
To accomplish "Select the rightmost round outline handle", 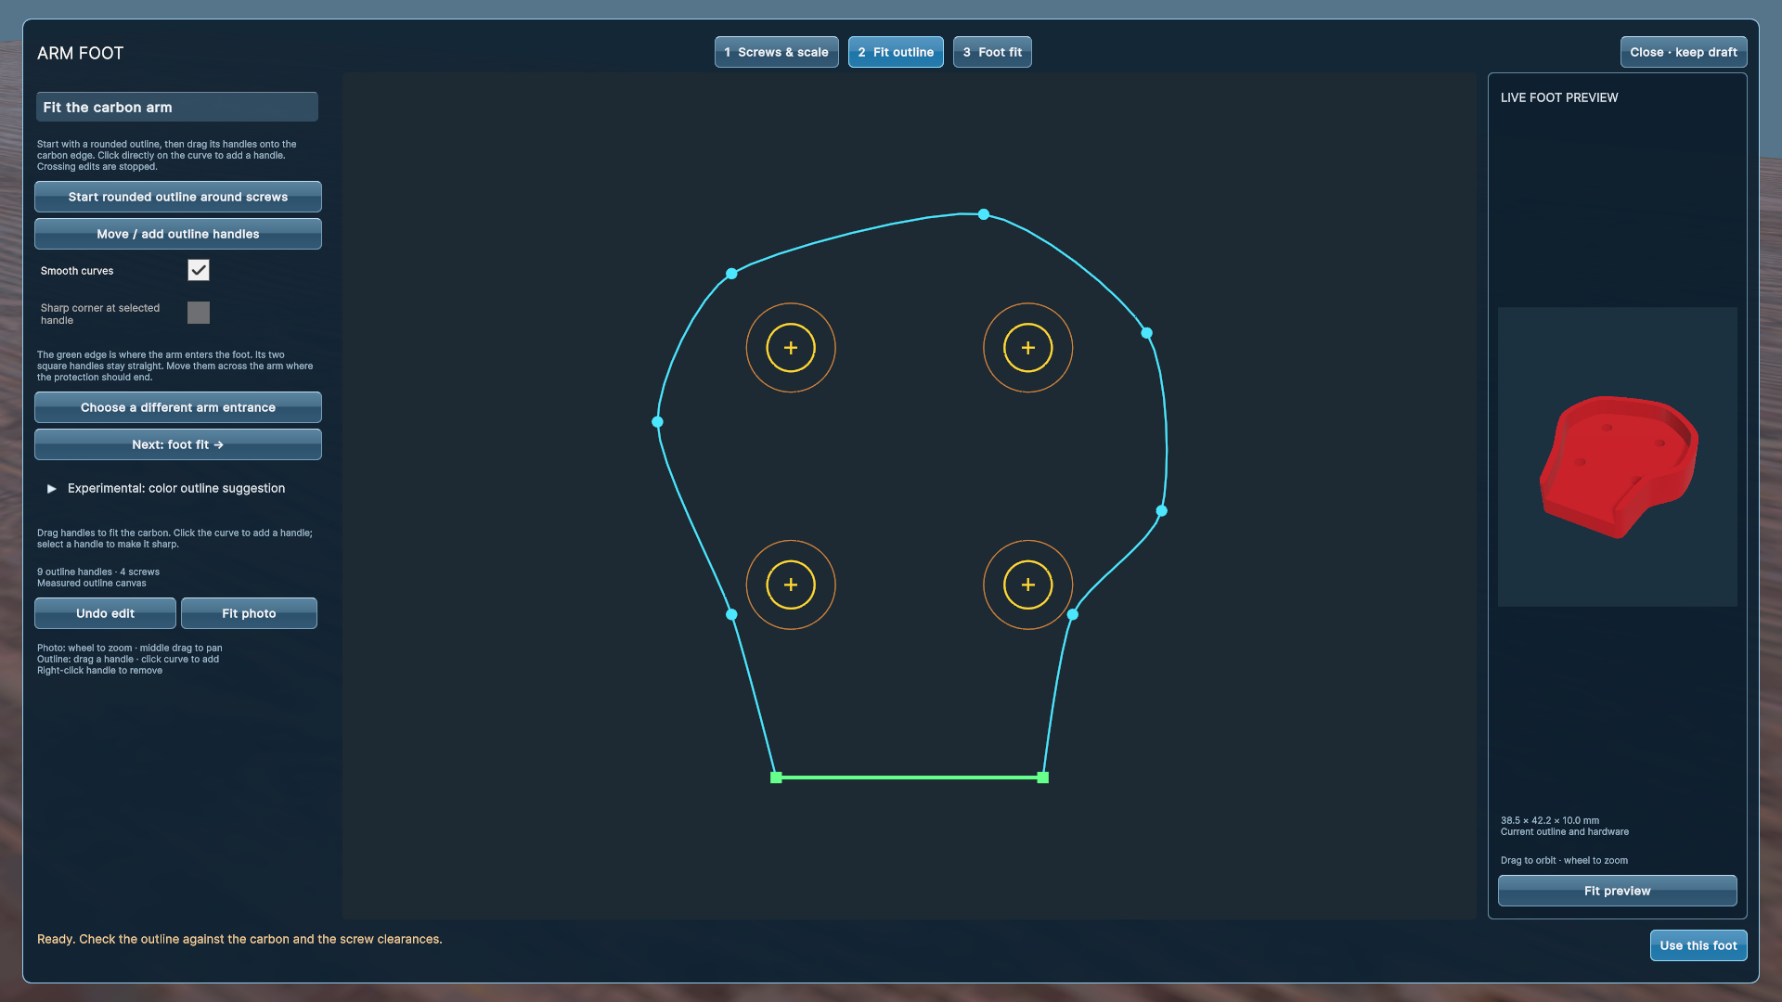I will [x=1162, y=511].
